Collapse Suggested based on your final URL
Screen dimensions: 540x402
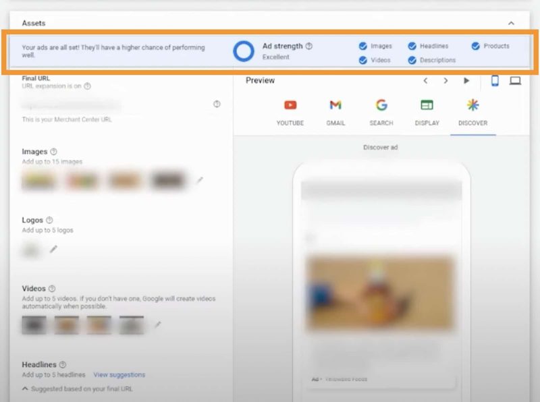[x=26, y=389]
